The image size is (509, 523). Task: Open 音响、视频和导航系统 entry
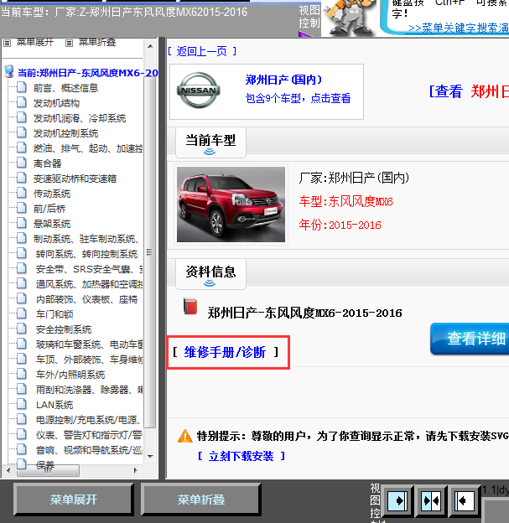pos(90,450)
